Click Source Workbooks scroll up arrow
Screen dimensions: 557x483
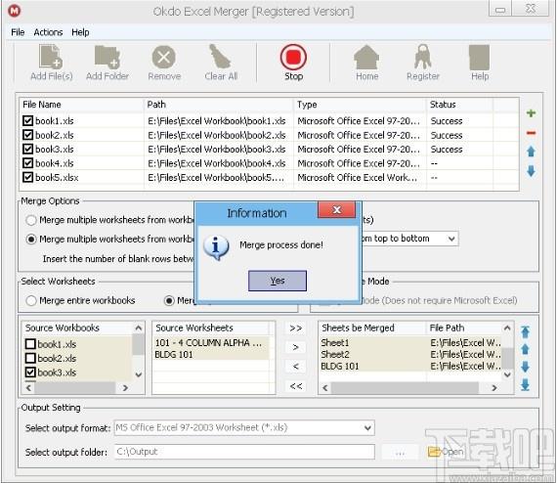[x=139, y=328]
